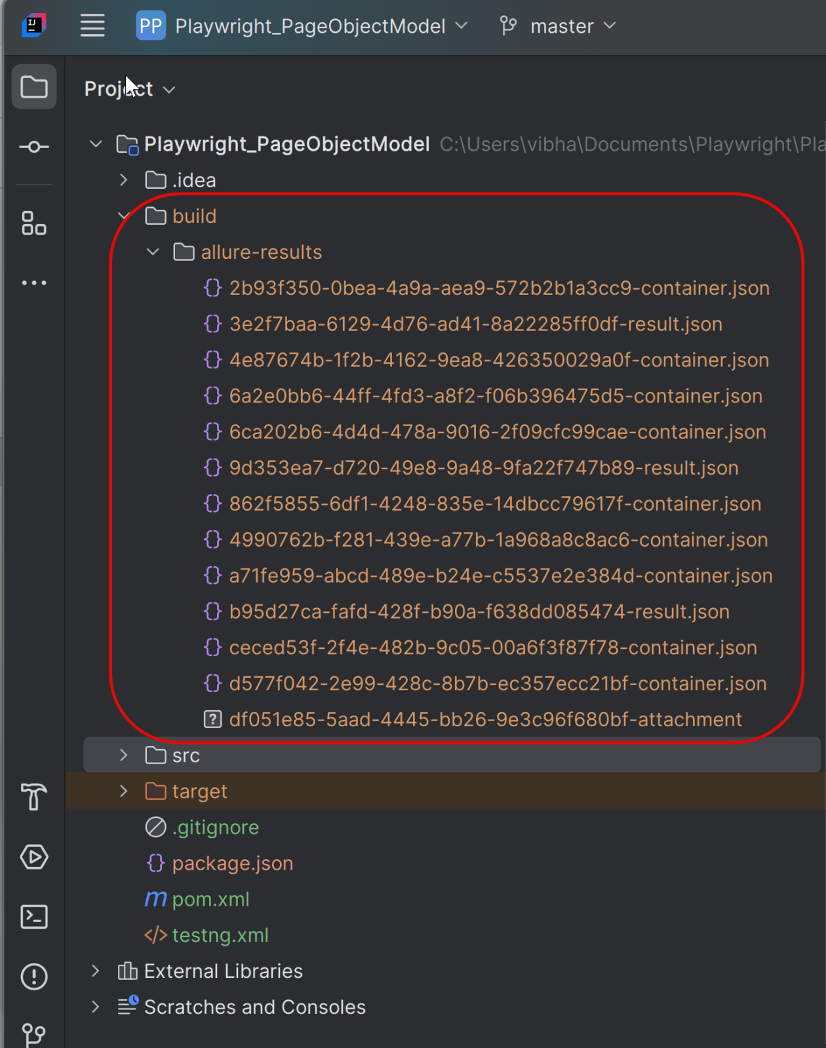The height and width of the screenshot is (1048, 826).
Task: Expand External Libraries node
Action: coord(96,971)
